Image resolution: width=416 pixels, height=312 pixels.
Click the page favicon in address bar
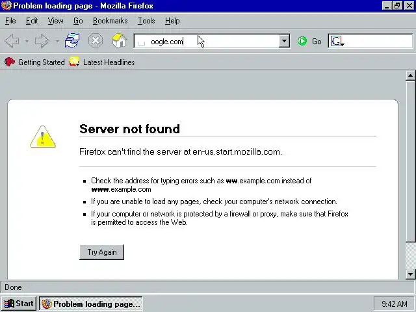(x=142, y=42)
